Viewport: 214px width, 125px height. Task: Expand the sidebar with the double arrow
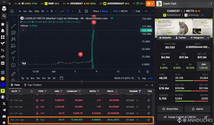[4, 2]
